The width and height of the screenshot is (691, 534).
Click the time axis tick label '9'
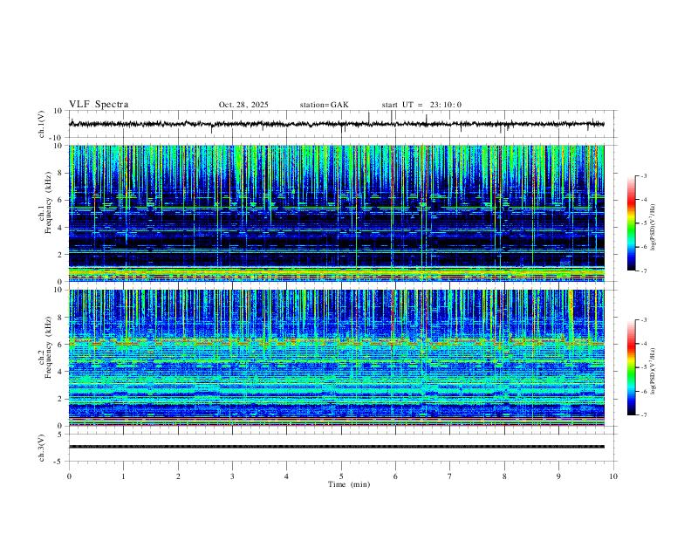[558, 476]
